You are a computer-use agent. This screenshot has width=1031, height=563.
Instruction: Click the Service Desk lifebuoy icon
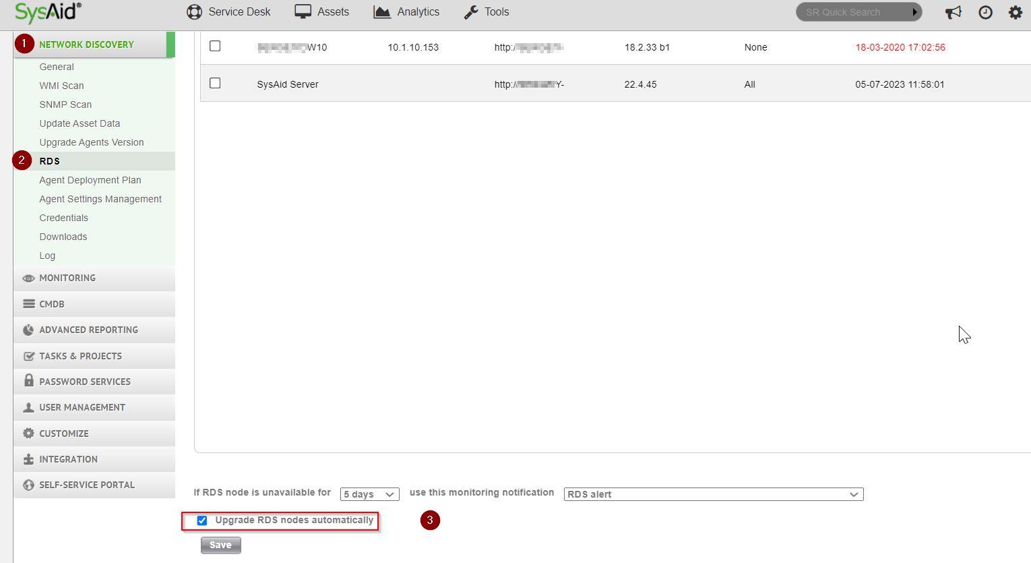pos(194,12)
